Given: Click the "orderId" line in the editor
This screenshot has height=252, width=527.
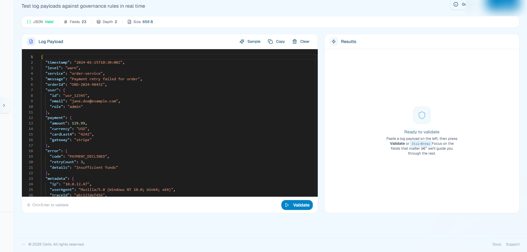Looking at the screenshot, I should coord(76,85).
